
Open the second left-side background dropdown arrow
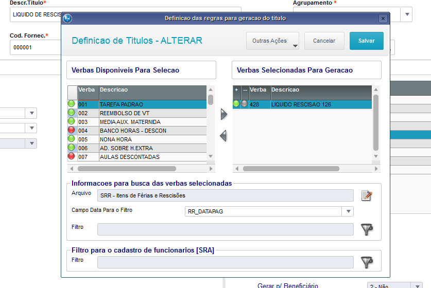point(31,128)
